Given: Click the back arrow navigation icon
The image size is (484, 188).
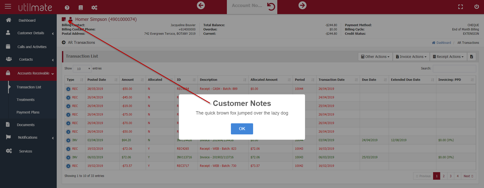Looking at the screenshot, I should pos(201,5).
